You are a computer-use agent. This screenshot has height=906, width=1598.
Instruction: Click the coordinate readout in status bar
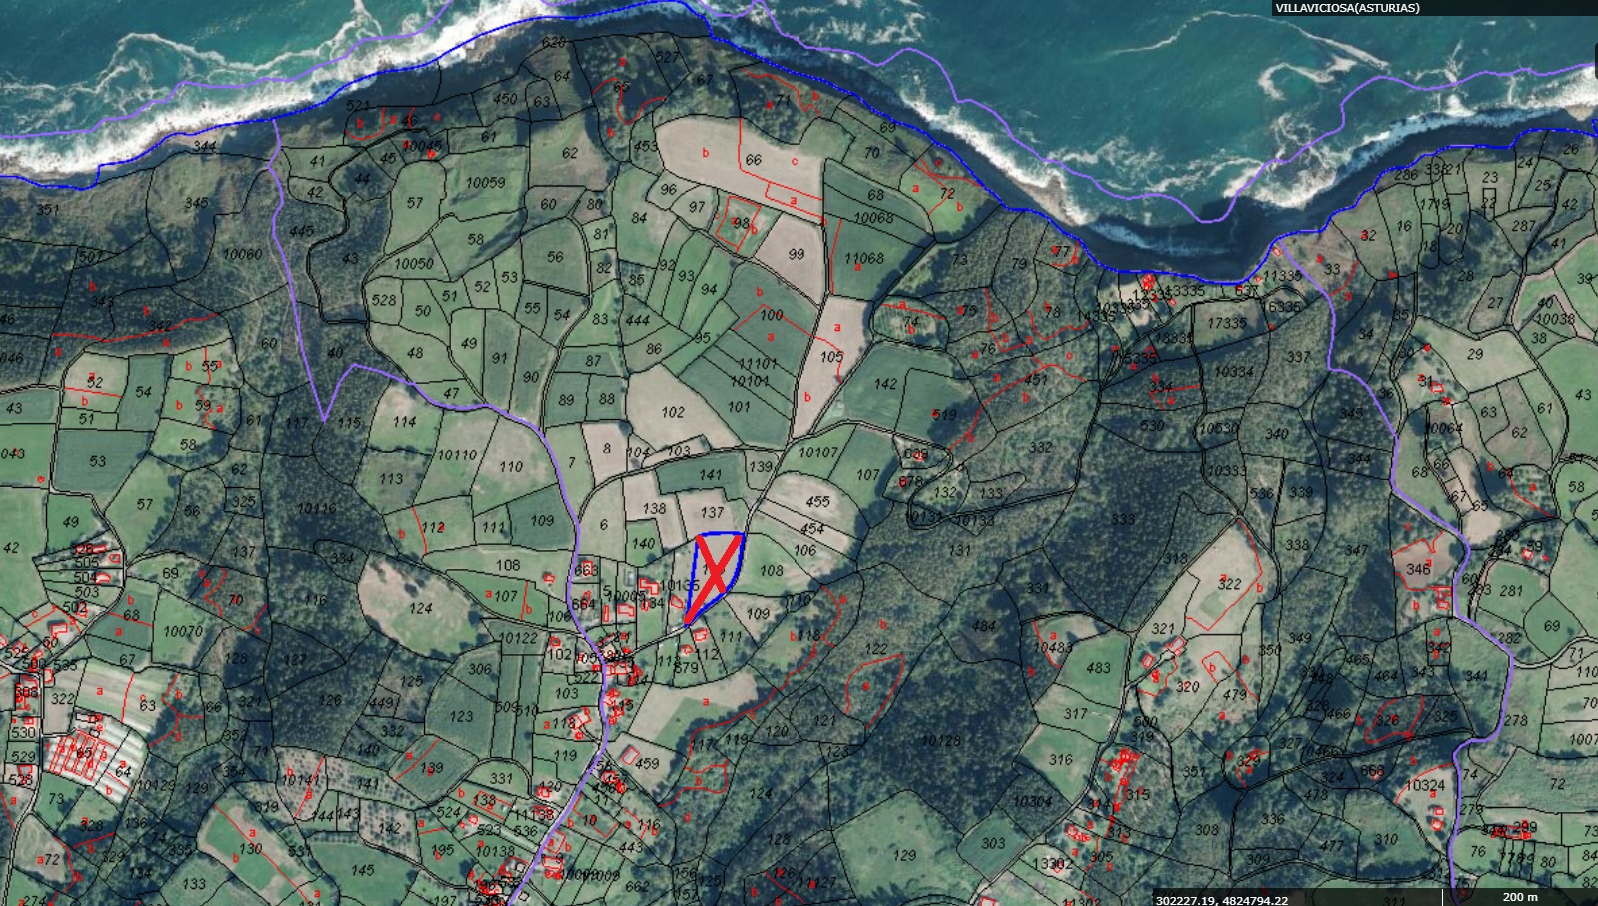coord(1222,899)
